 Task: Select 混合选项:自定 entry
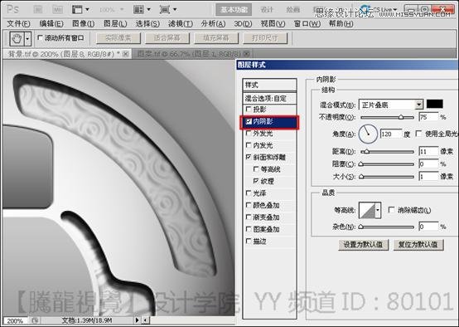coord(269,98)
